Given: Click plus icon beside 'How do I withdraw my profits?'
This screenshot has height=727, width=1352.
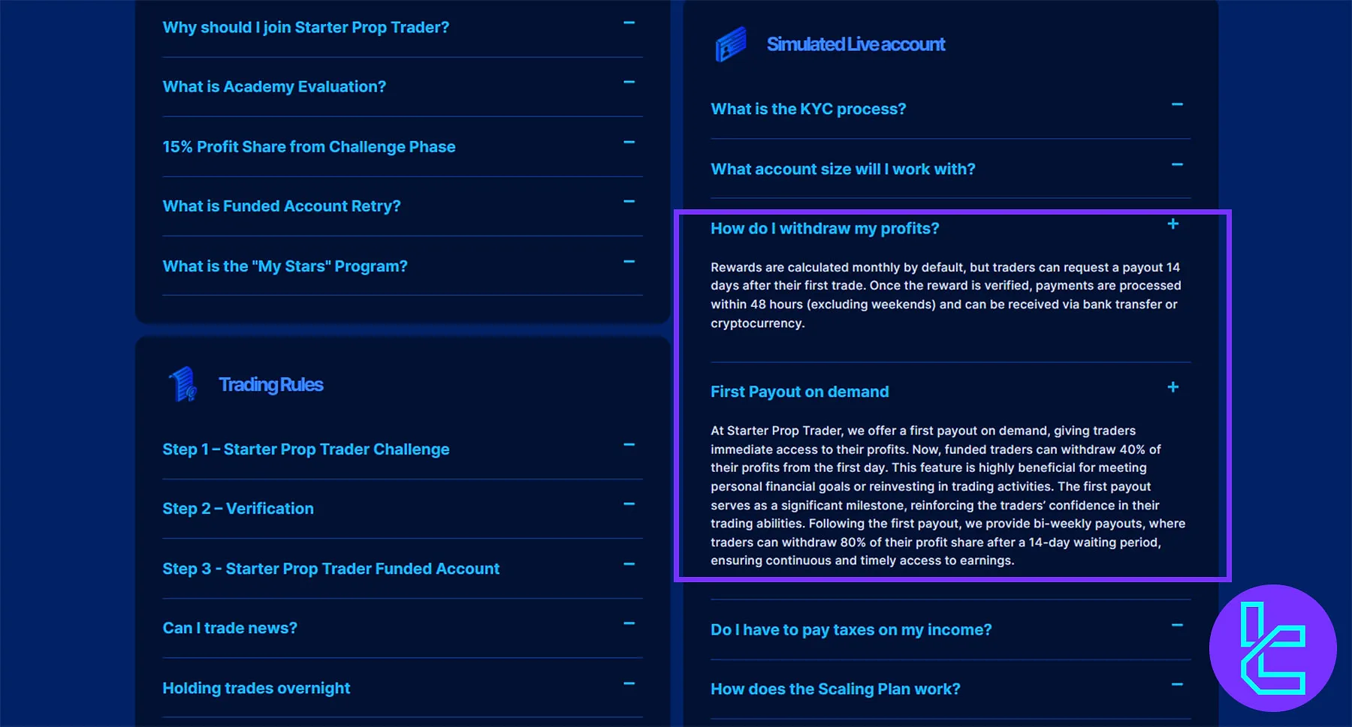Looking at the screenshot, I should pos(1172,224).
